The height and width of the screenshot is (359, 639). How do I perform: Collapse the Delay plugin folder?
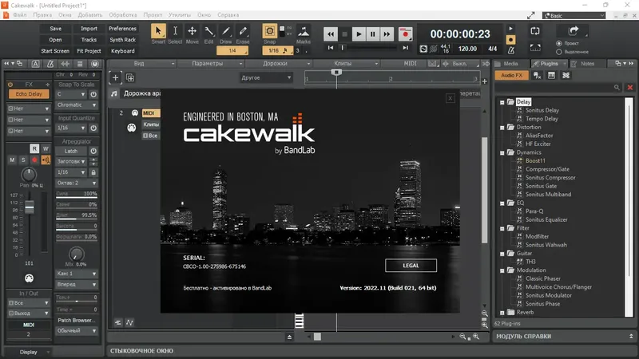(502, 102)
